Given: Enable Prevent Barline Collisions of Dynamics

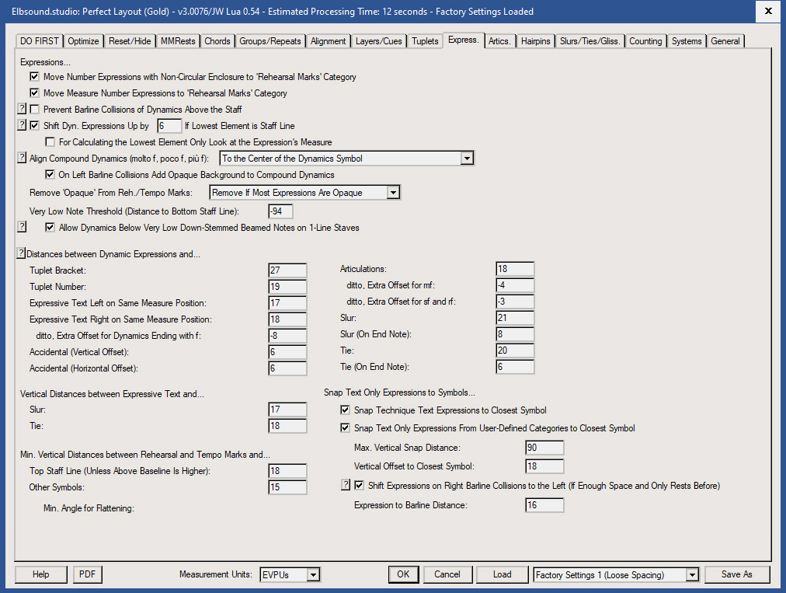Looking at the screenshot, I should click(34, 110).
